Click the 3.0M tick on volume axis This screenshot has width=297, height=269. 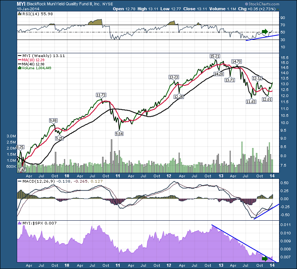point(11,136)
